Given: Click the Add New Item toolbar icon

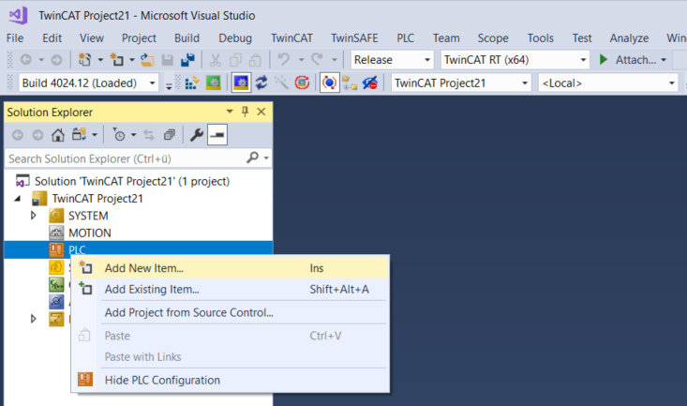Looking at the screenshot, I should pos(117,60).
